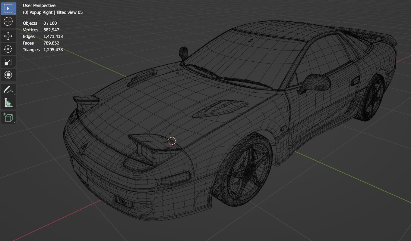Choose the Move tool
This screenshot has height=241, width=411.
coord(8,36)
